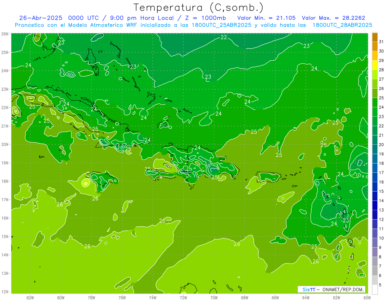Pick the purple swatch between 9 and 10
Image resolution: width=390 pixels, height=302 pixels.
click(375, 243)
